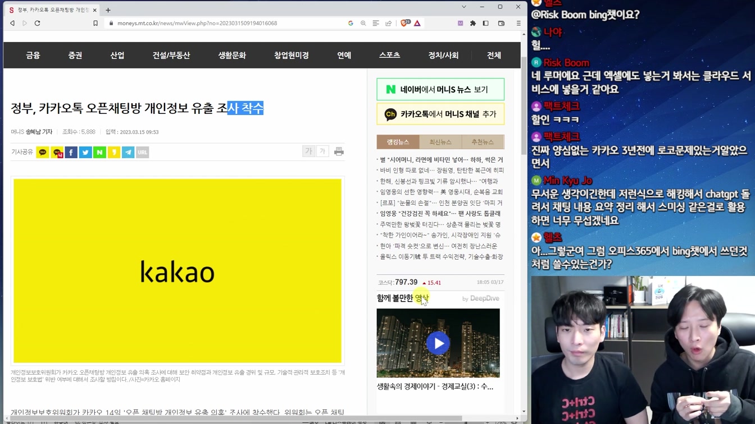The width and height of the screenshot is (755, 424).
Task: Go back with the browser back arrow
Action: pyautogui.click(x=12, y=23)
